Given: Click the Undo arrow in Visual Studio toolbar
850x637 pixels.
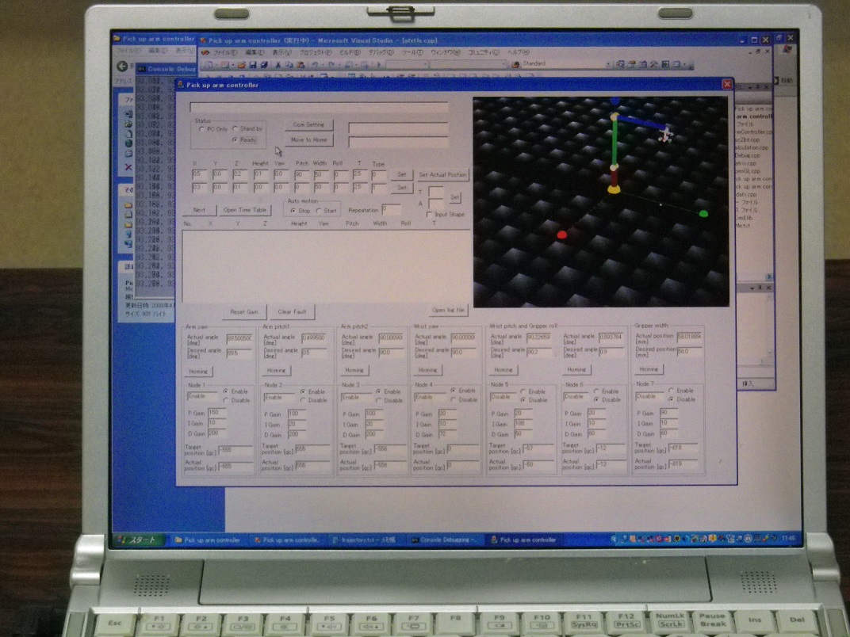Looking at the screenshot, I should coord(315,65).
